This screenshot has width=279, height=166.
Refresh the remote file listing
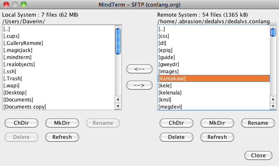click(217, 137)
